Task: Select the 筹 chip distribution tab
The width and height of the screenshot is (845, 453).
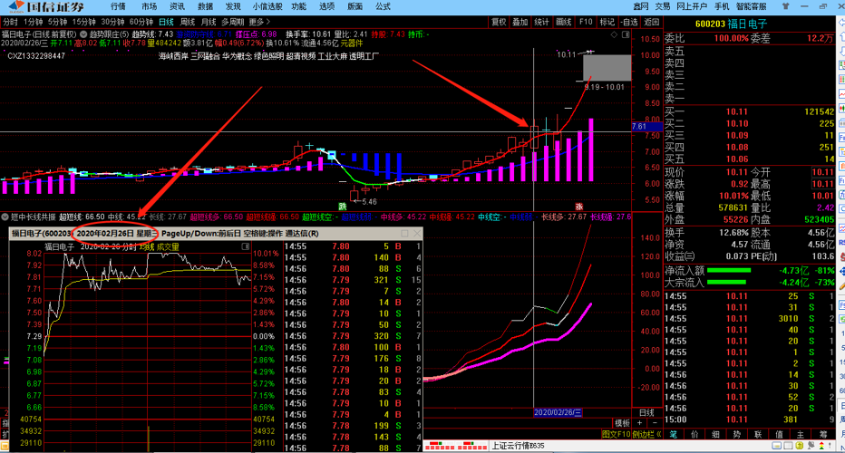Action: (x=823, y=434)
